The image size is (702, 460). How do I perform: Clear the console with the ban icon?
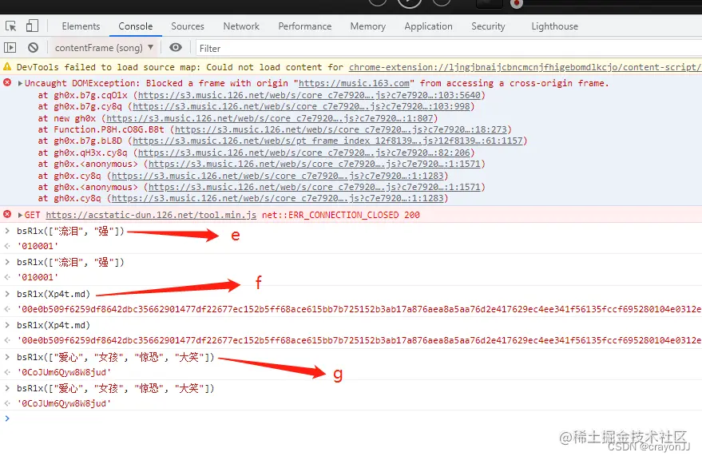coord(33,47)
